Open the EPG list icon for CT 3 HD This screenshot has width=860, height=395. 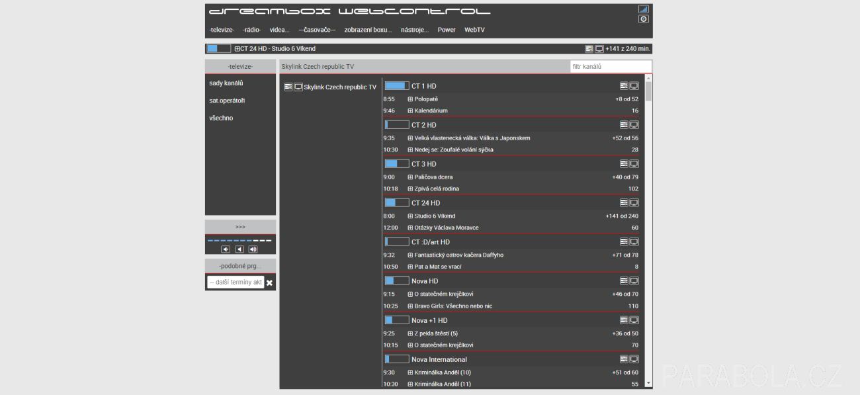624,164
